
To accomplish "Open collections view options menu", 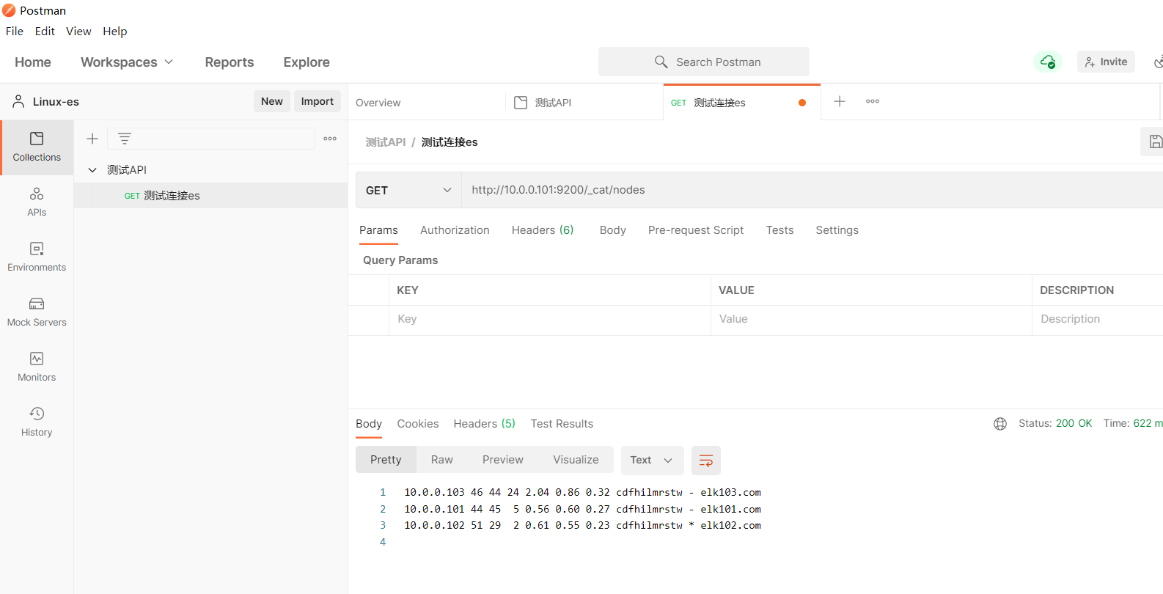I will point(330,139).
